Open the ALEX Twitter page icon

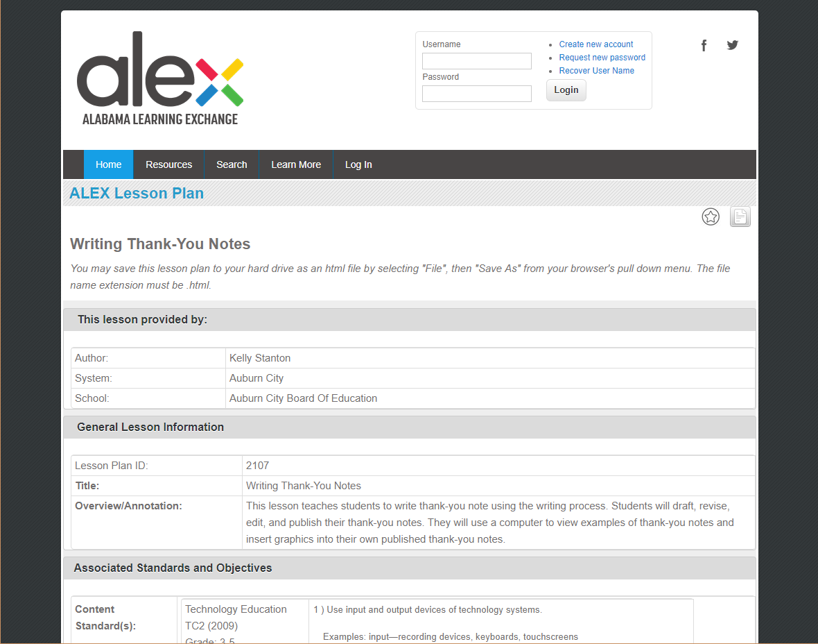pos(732,46)
